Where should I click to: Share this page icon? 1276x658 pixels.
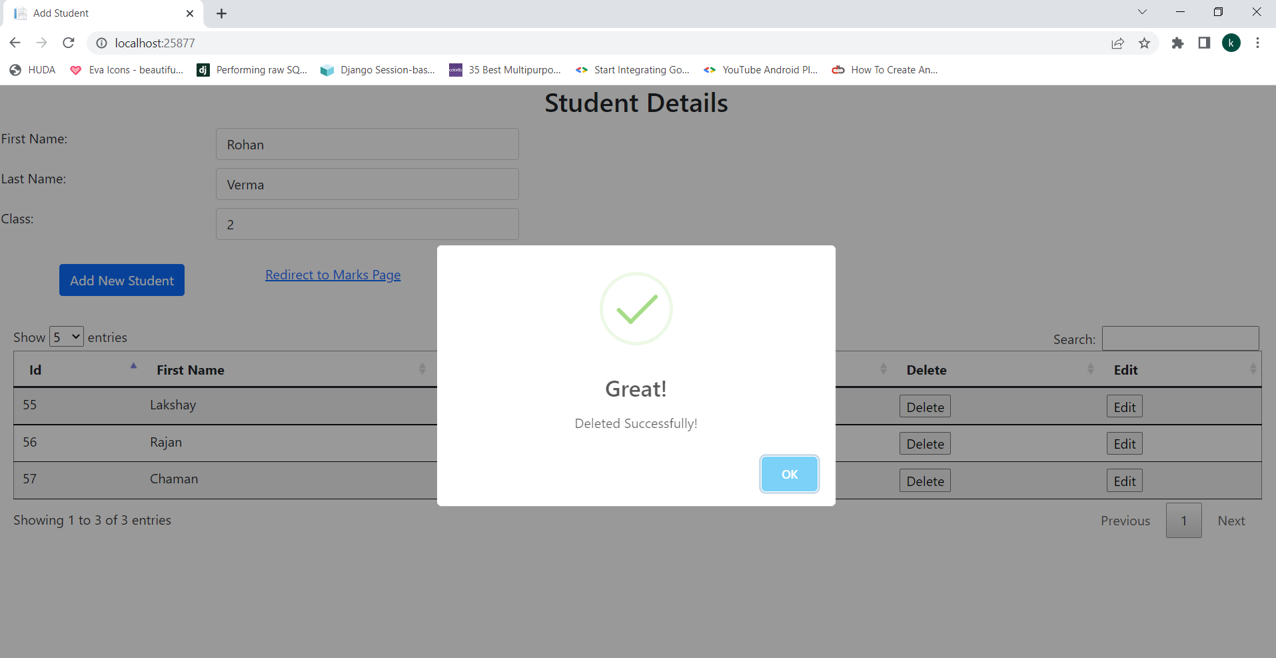click(1117, 43)
